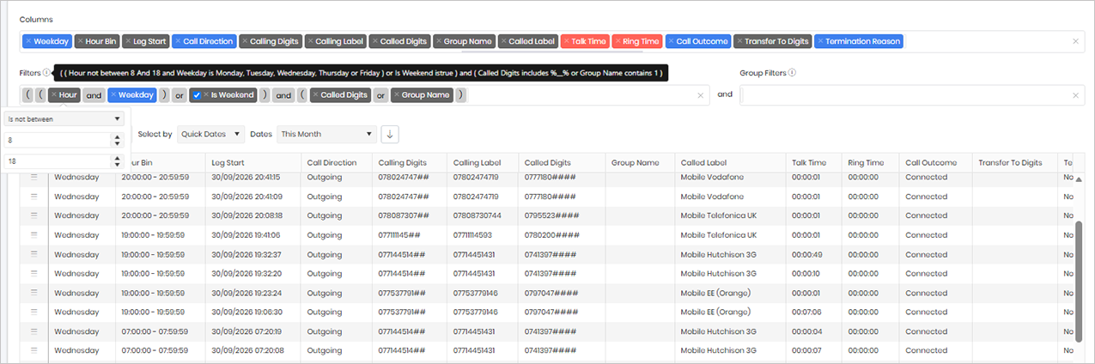The height and width of the screenshot is (364, 1095).
Task: Remove the Log Start column chip
Action: tap(128, 41)
